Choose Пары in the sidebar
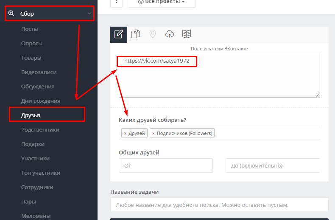Viewport: 335px width, 220px height. point(28,202)
